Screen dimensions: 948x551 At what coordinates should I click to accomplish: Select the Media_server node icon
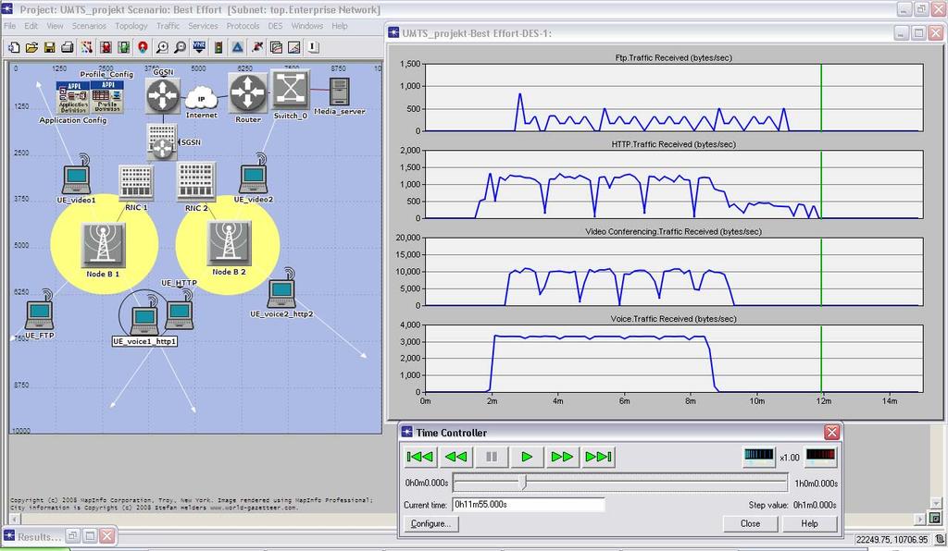[339, 92]
